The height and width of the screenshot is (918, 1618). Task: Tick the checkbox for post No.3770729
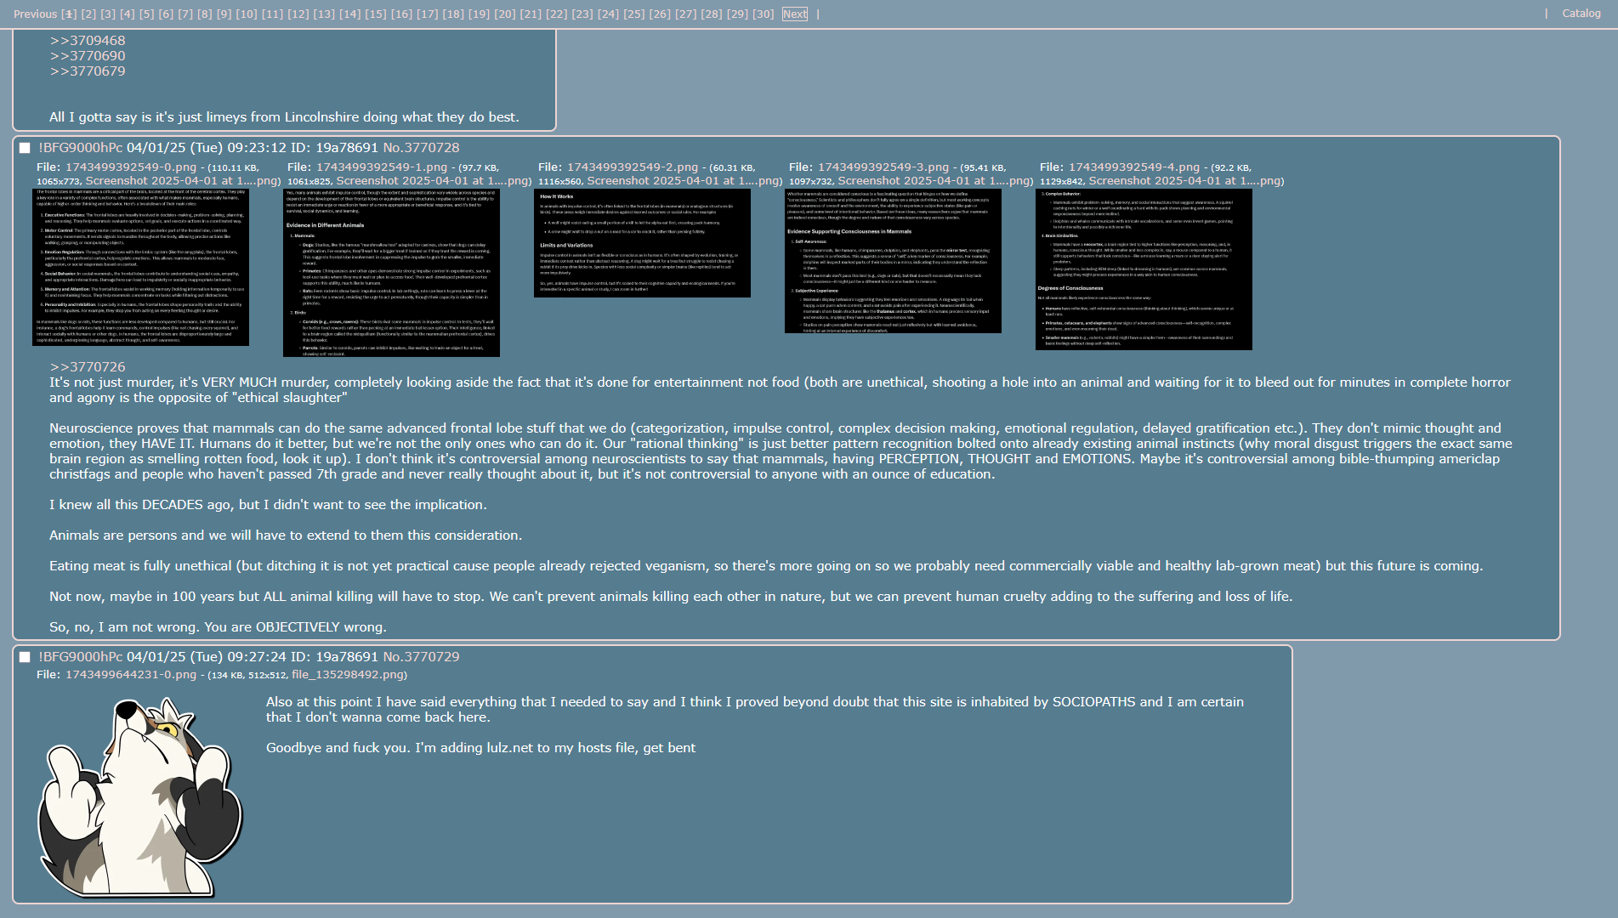pos(25,657)
